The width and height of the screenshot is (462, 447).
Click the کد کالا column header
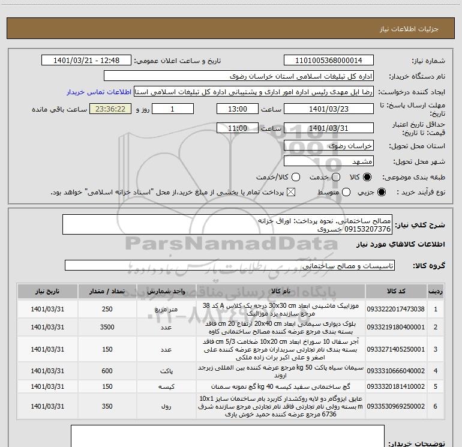[x=396, y=292]
